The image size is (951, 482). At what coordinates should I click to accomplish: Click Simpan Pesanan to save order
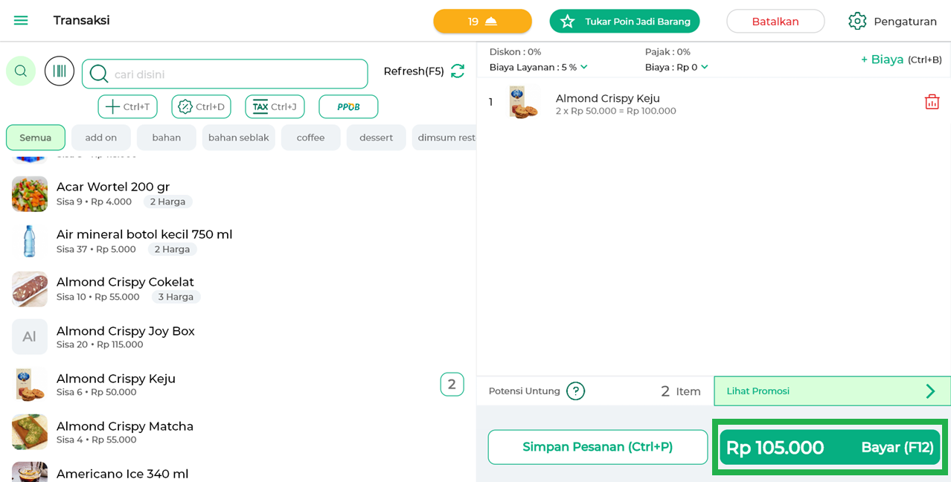point(598,447)
